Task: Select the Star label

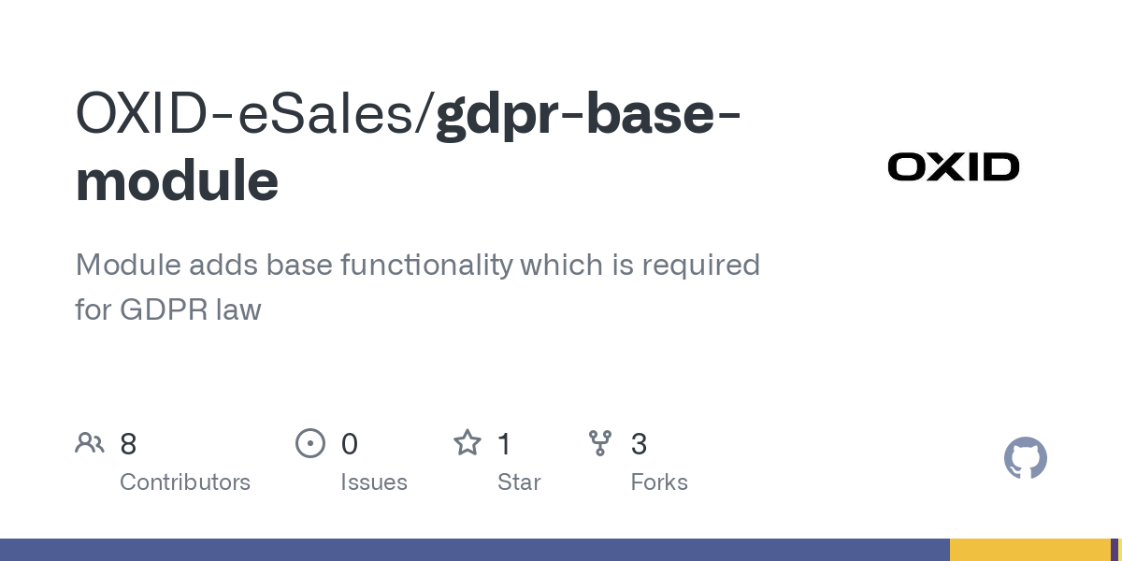Action: point(519,482)
